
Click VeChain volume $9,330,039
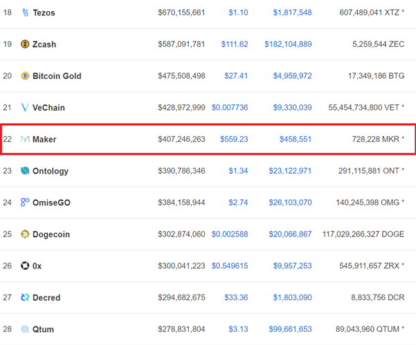[292, 107]
